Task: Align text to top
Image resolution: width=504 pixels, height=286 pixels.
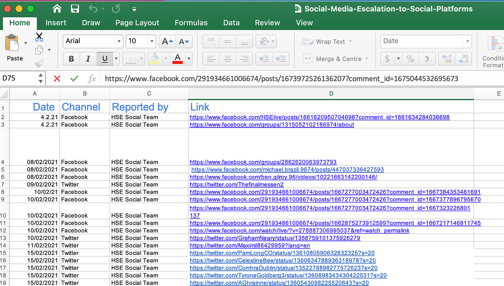Action: pyautogui.click(x=211, y=41)
